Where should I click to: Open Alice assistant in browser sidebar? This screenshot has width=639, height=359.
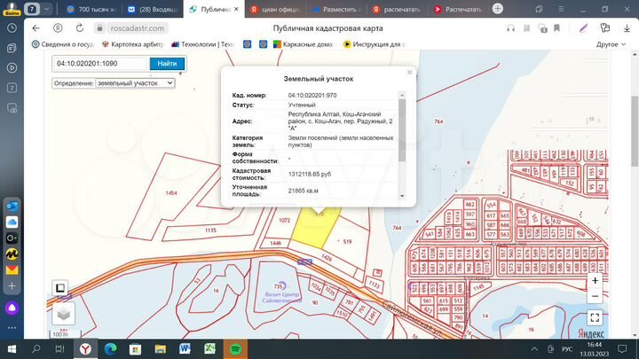tap(12, 308)
